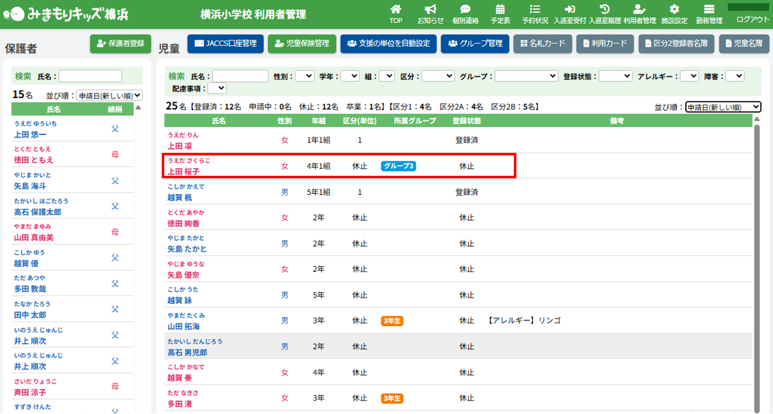This screenshot has width=773, height=414.
Task: Click the 保護者登録 button
Action: [121, 43]
